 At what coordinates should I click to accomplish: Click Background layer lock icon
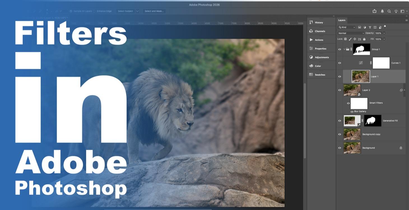[x=401, y=148]
